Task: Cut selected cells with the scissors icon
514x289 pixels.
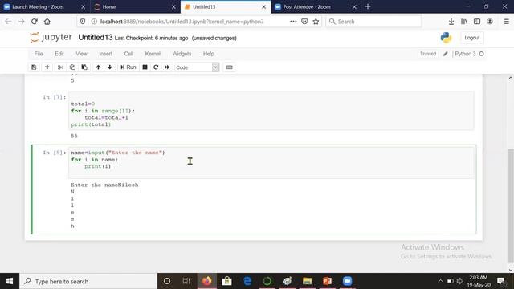Action: [x=60, y=67]
